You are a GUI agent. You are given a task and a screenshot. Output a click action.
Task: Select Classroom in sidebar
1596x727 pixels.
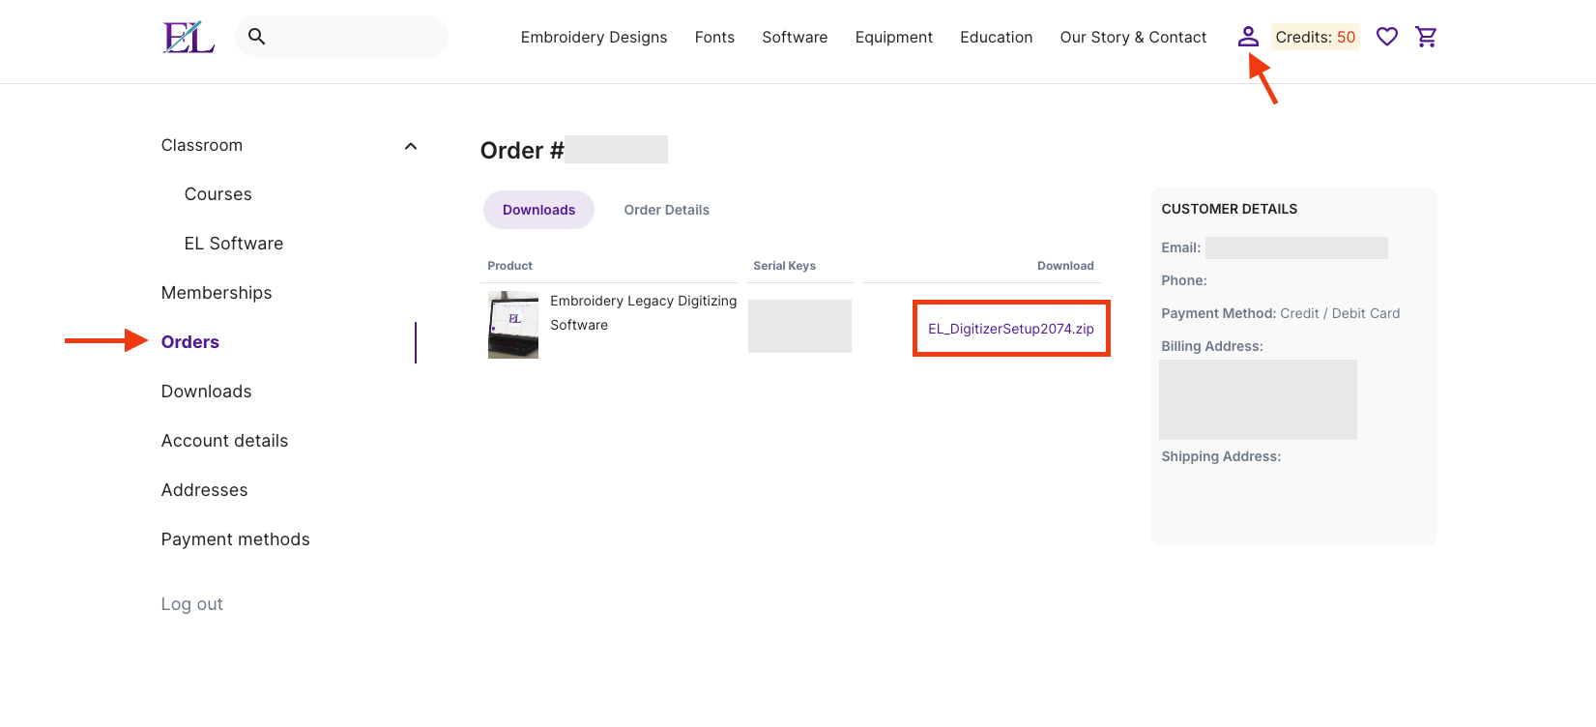click(x=202, y=145)
